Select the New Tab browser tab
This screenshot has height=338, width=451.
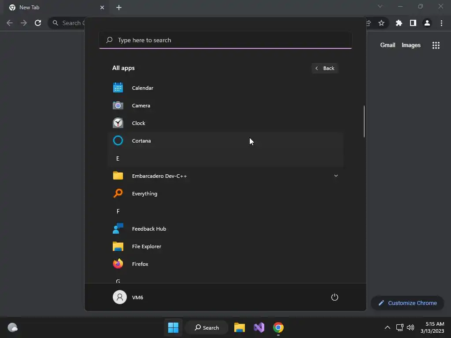(x=56, y=7)
